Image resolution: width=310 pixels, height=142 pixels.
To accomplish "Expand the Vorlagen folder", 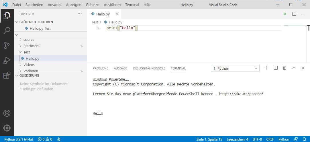I will [21, 71].
